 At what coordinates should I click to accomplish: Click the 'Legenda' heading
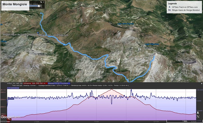coord(172,4)
